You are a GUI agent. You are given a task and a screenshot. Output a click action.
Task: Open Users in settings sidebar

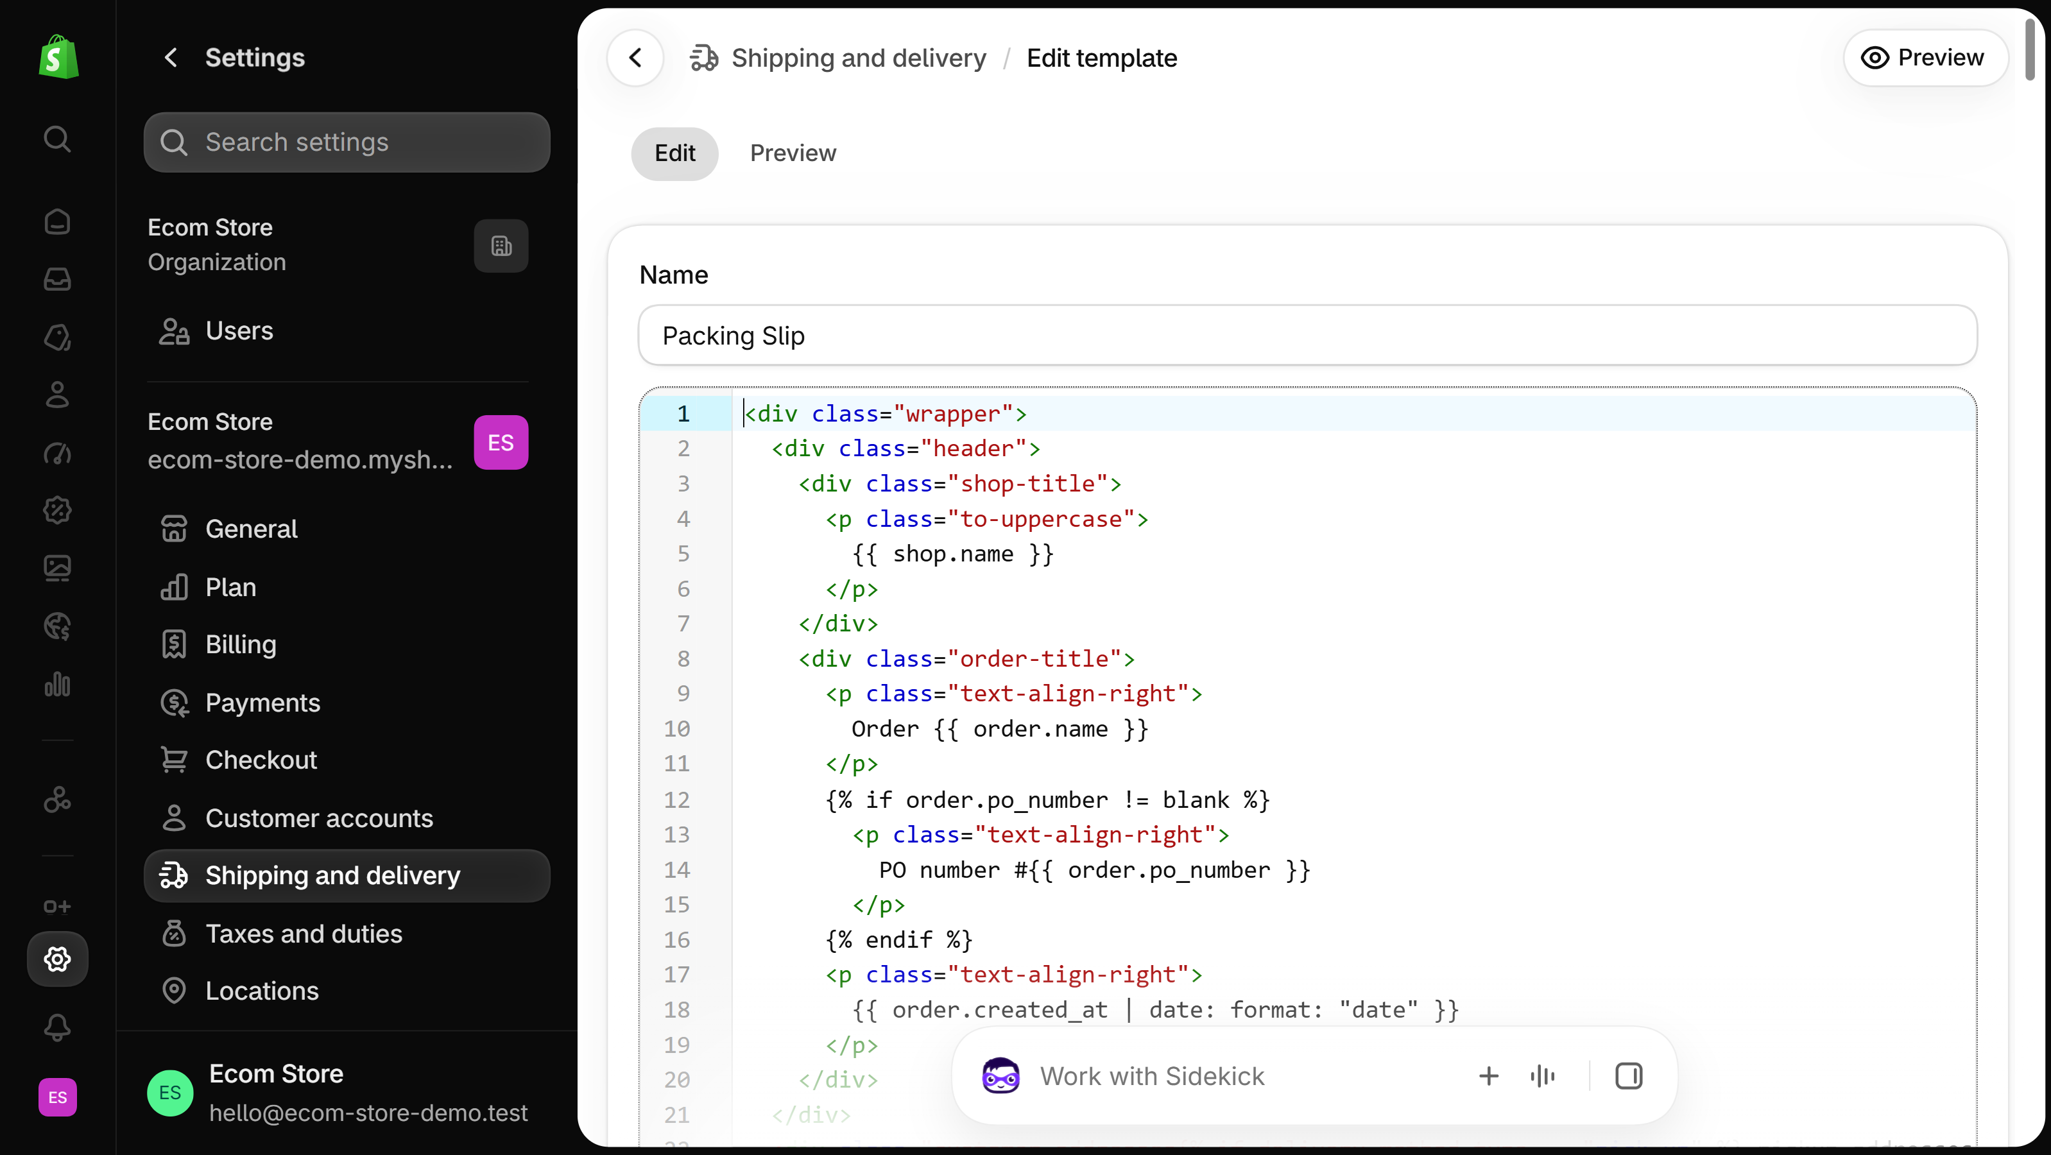pyautogui.click(x=347, y=331)
